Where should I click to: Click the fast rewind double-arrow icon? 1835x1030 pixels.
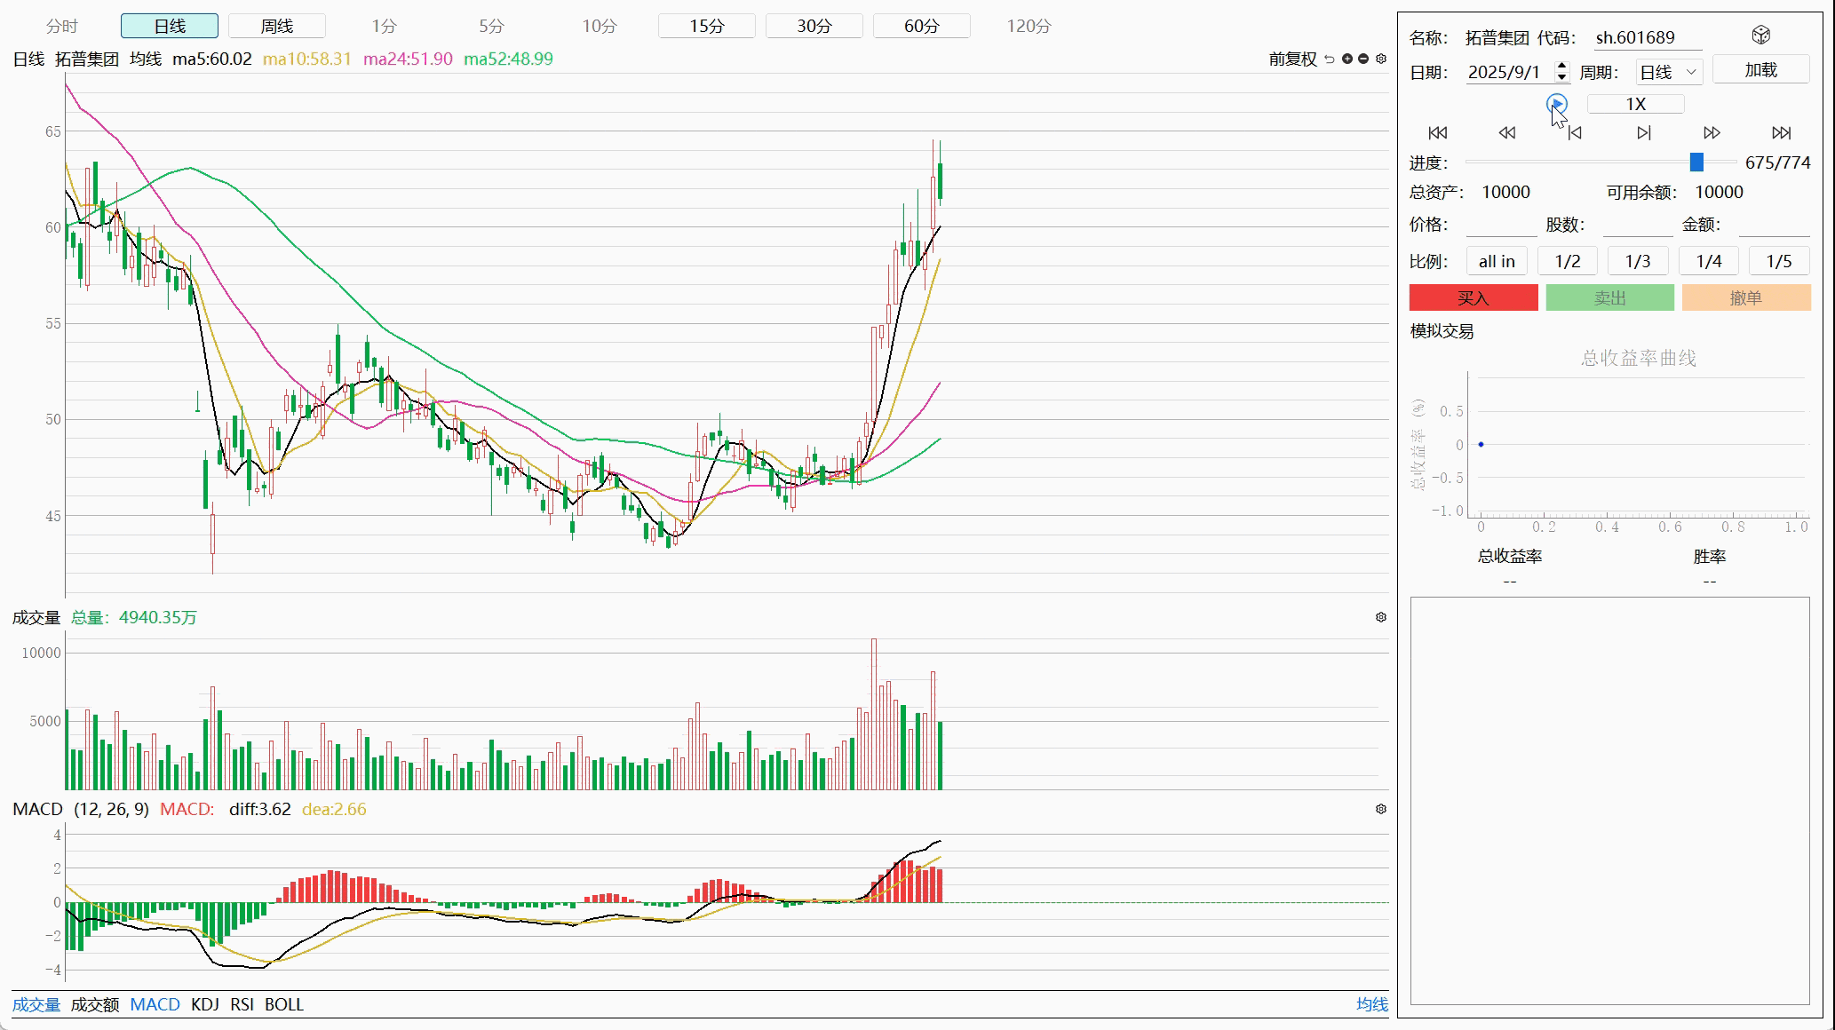pos(1506,133)
